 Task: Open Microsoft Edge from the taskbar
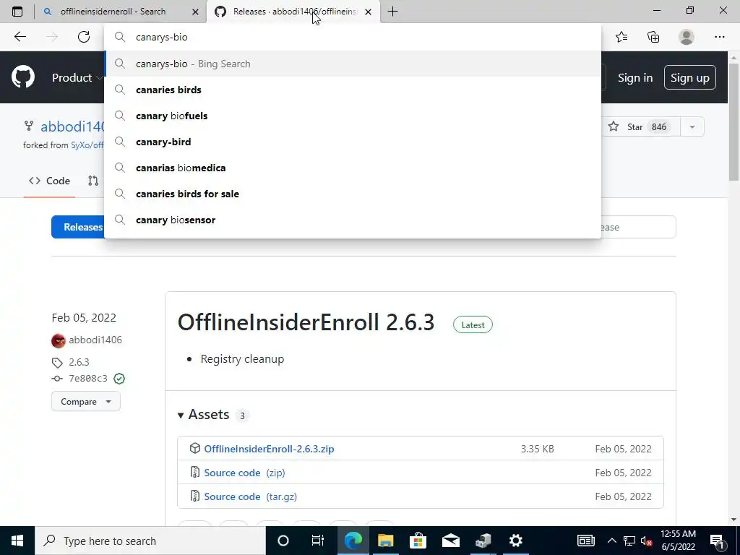(353, 541)
